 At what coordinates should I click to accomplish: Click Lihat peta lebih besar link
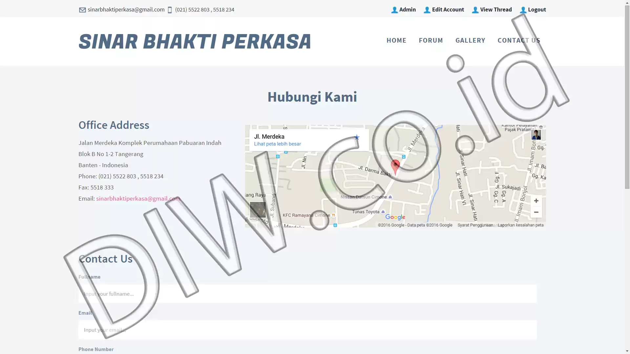[277, 144]
